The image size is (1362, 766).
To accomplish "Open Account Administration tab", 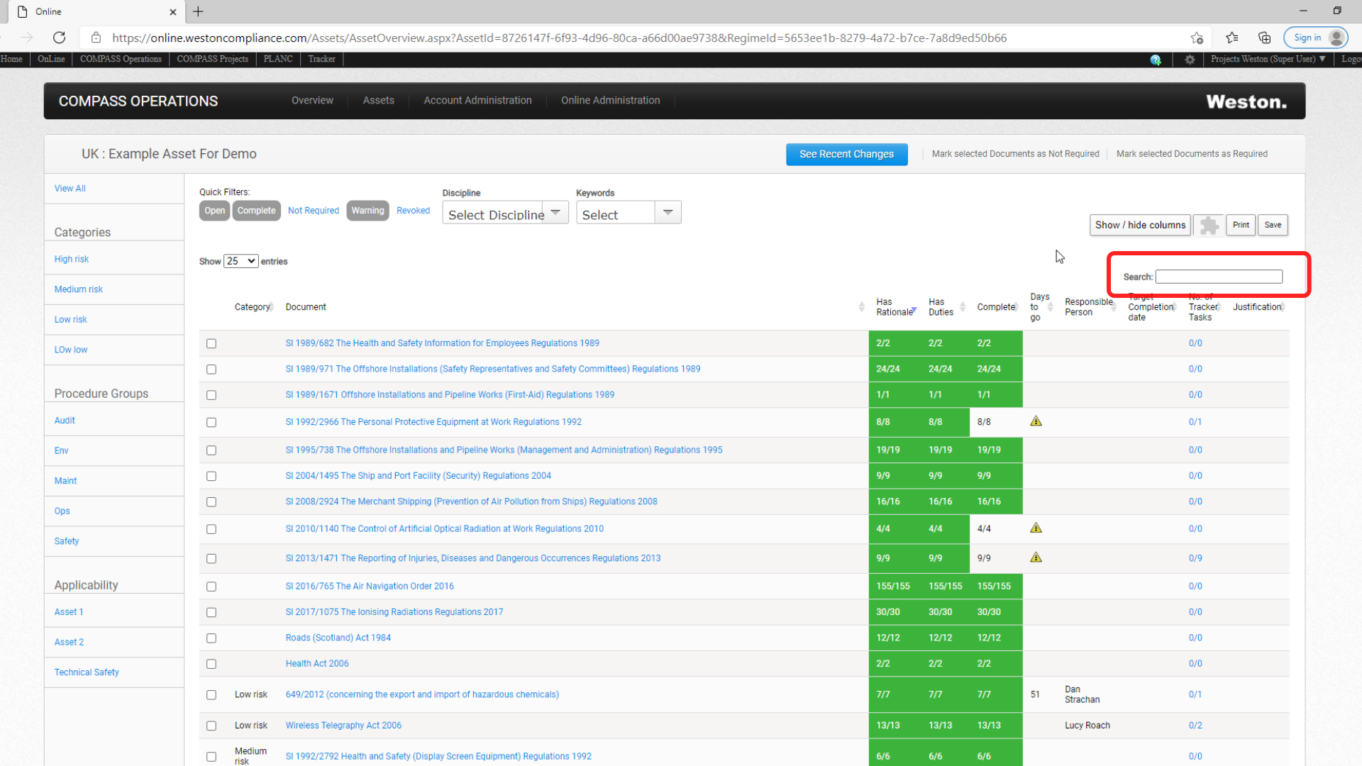I will (x=477, y=101).
